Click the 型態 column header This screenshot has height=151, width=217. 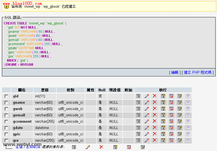[45, 90]
